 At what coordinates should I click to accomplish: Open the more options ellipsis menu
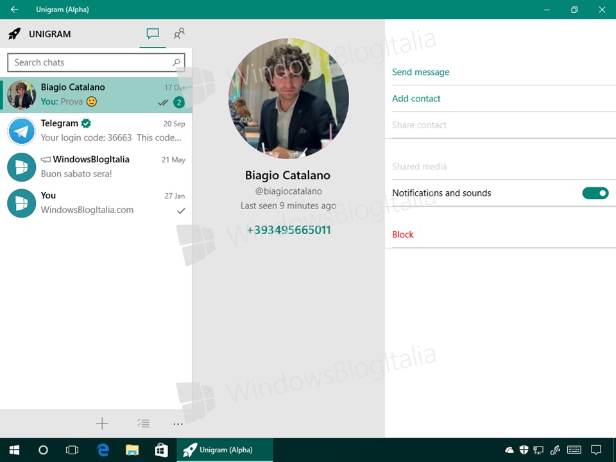click(178, 424)
